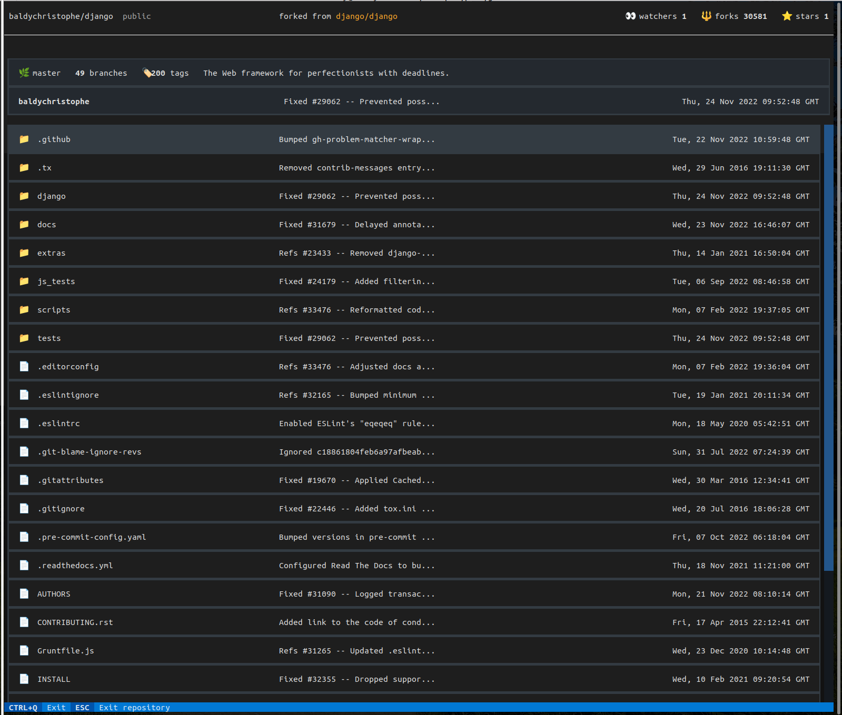Open the js_tests folder name
Image resolution: width=842 pixels, height=715 pixels.
(56, 281)
